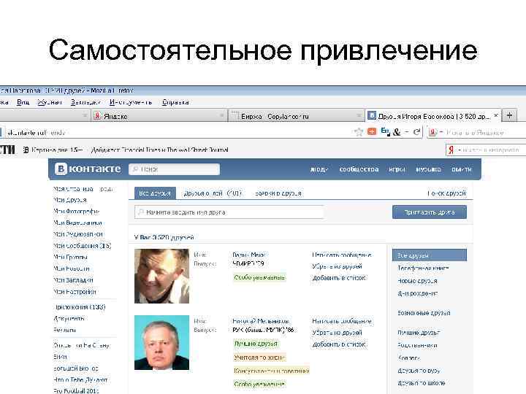Open the Инструменты menu
This screenshot has width=526, height=394.
pos(131,102)
